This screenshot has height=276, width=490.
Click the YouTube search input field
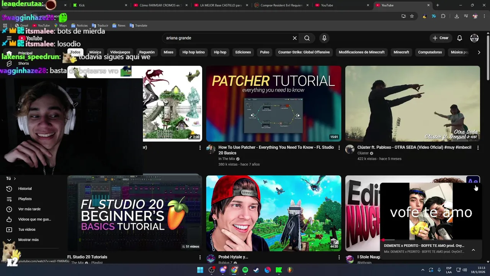(x=228, y=38)
